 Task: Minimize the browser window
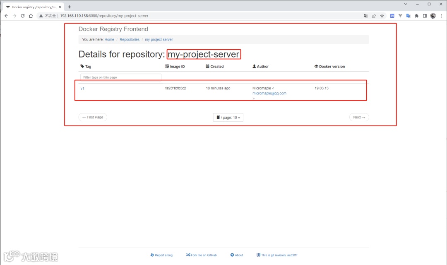click(417, 4)
